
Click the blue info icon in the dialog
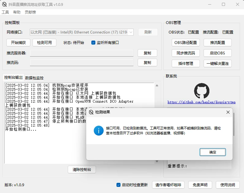coord(98,131)
